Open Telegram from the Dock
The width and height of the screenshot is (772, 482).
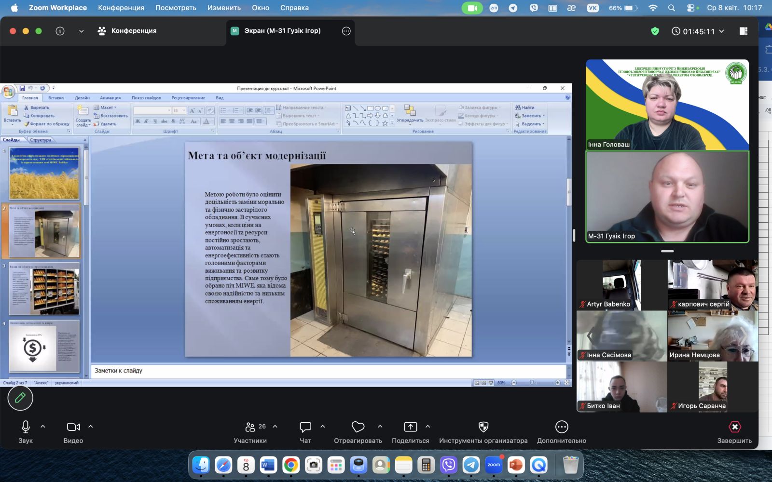coord(471,465)
